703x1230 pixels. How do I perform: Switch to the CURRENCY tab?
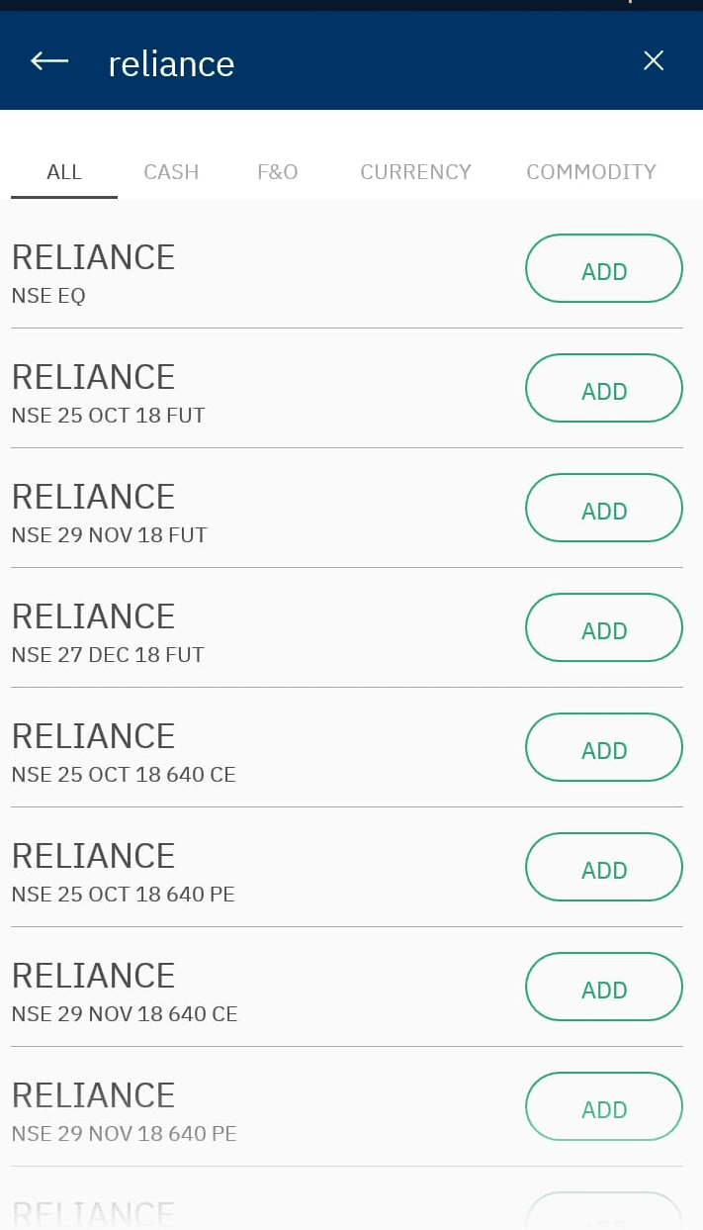415,171
